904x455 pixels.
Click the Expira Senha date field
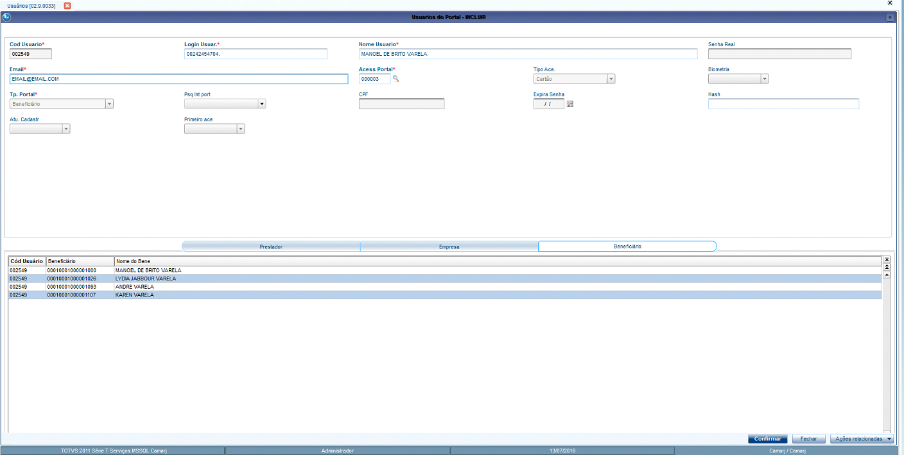point(549,104)
